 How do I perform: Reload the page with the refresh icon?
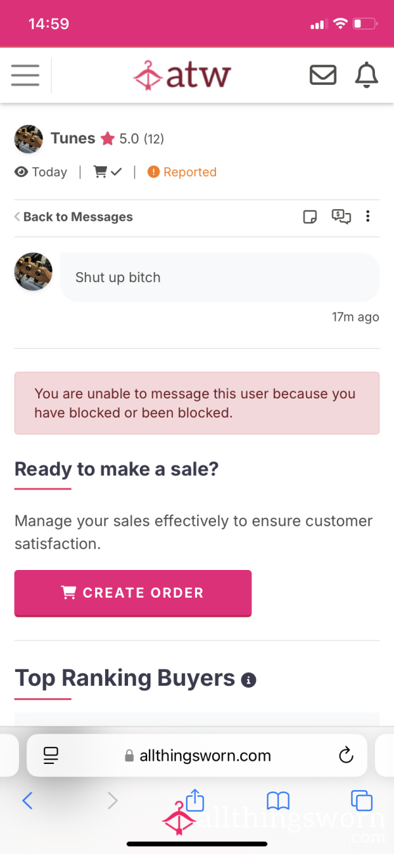click(346, 755)
